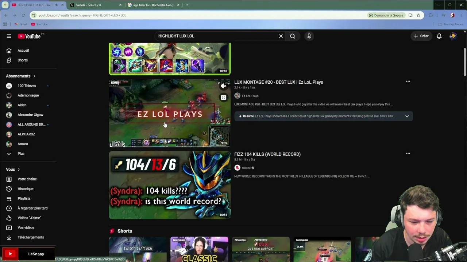Image resolution: width=467 pixels, height=262 pixels.
Task: Reload the page
Action: pyautogui.click(x=23, y=15)
